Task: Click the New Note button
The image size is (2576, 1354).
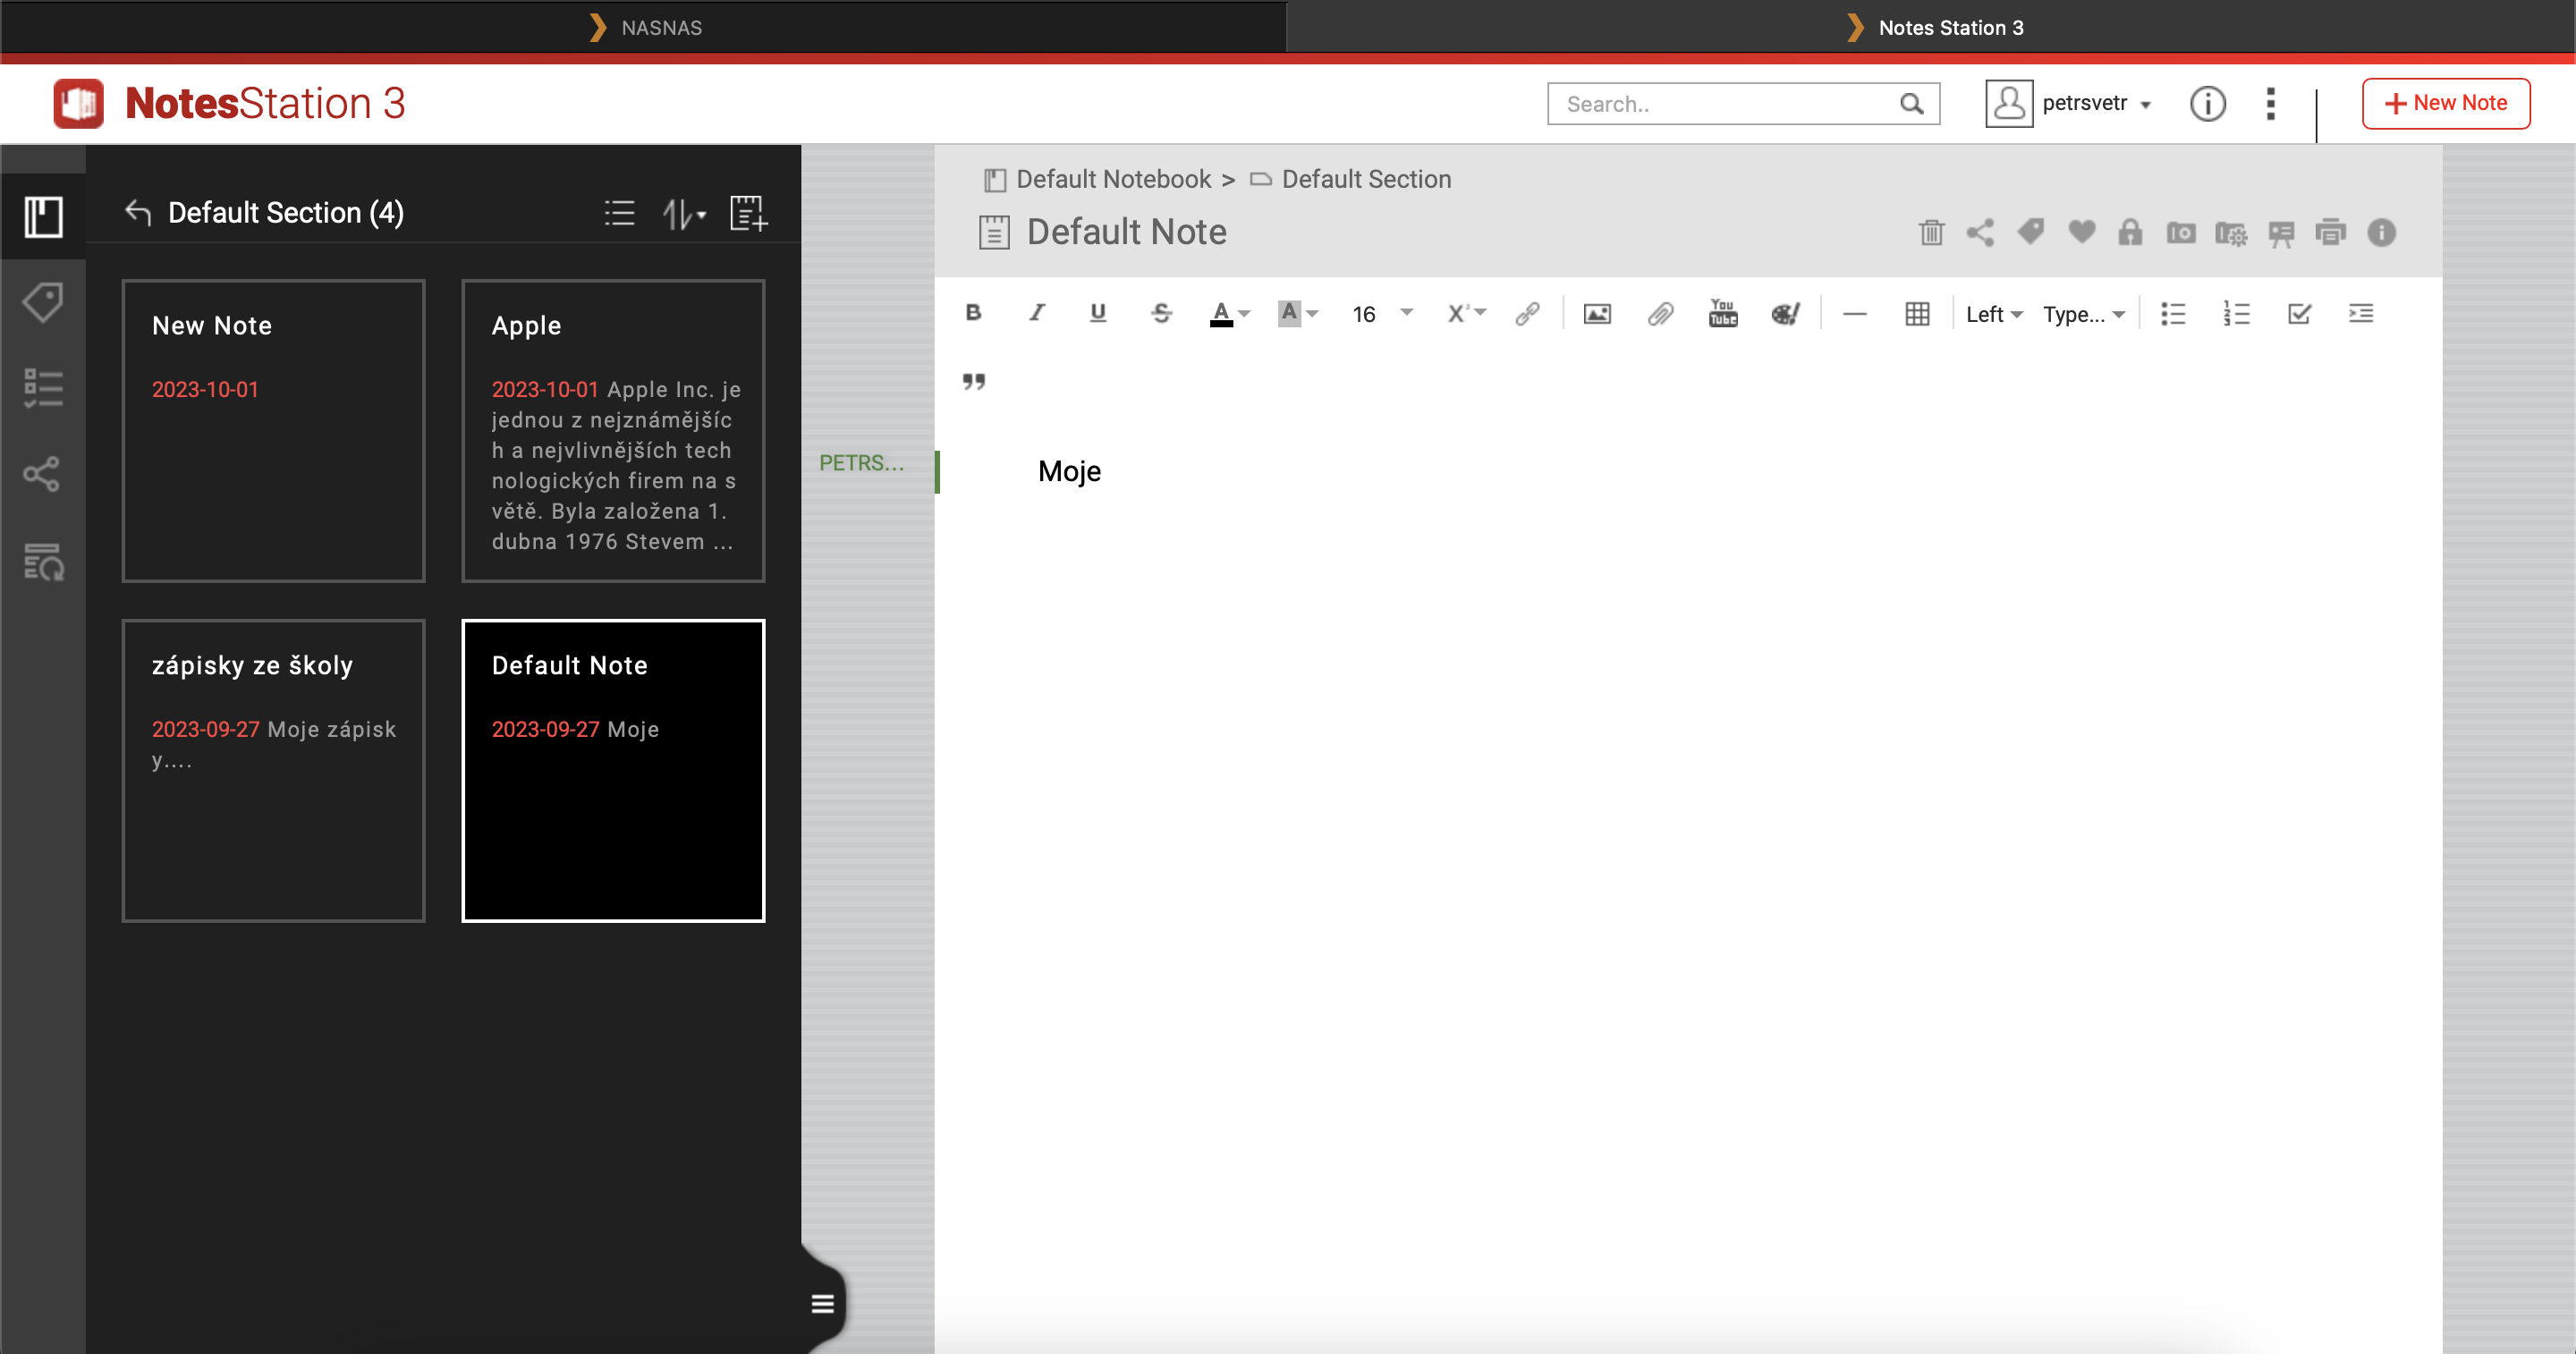Action: pos(2446,103)
